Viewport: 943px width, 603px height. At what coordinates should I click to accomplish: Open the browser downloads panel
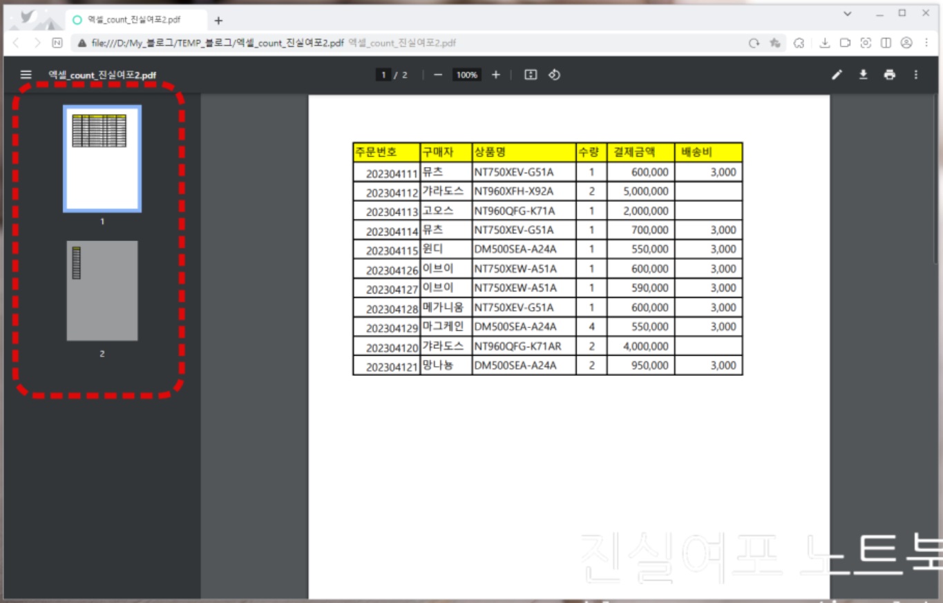[824, 43]
